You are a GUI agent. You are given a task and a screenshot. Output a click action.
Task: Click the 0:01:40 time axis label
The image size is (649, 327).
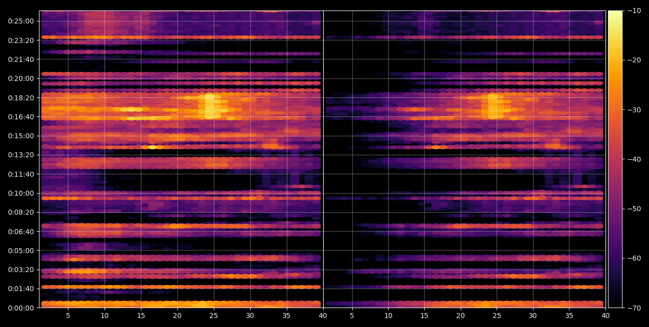coord(21,289)
